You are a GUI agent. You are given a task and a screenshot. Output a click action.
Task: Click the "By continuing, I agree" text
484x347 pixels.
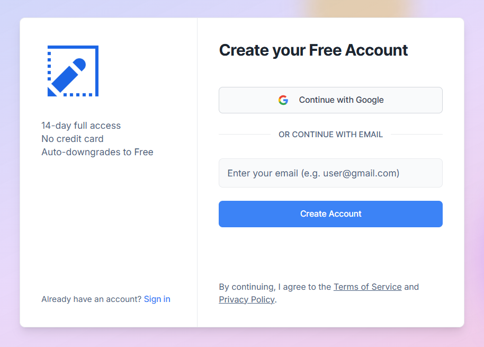click(275, 287)
